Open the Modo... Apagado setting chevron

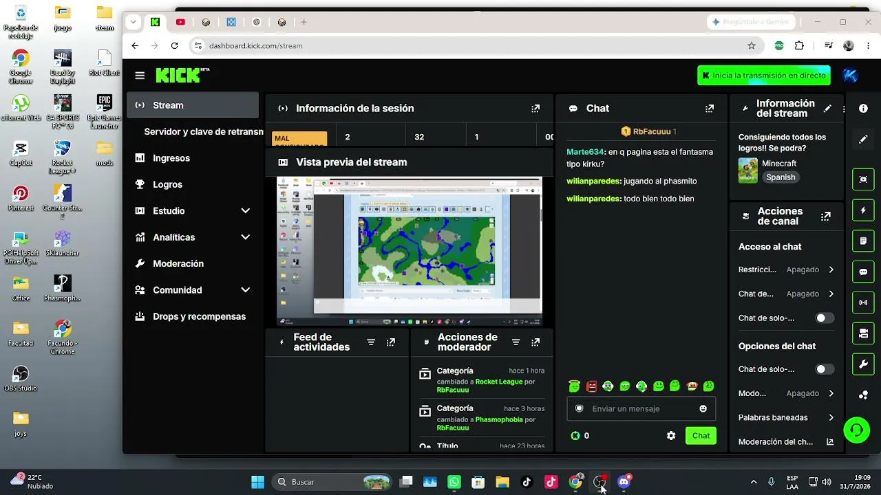coord(831,394)
